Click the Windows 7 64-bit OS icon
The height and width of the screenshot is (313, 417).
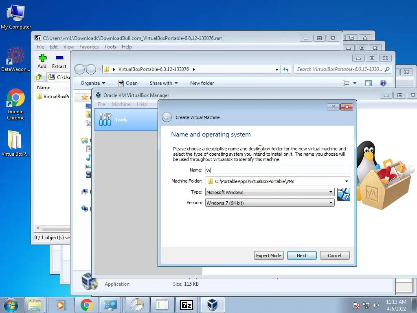click(x=343, y=194)
